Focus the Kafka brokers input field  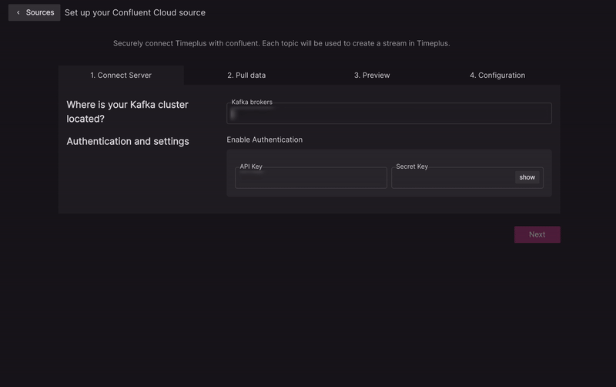tap(389, 113)
